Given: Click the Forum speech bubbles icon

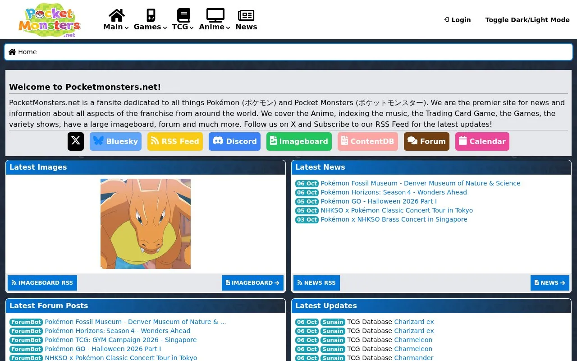Looking at the screenshot, I should coord(412,141).
